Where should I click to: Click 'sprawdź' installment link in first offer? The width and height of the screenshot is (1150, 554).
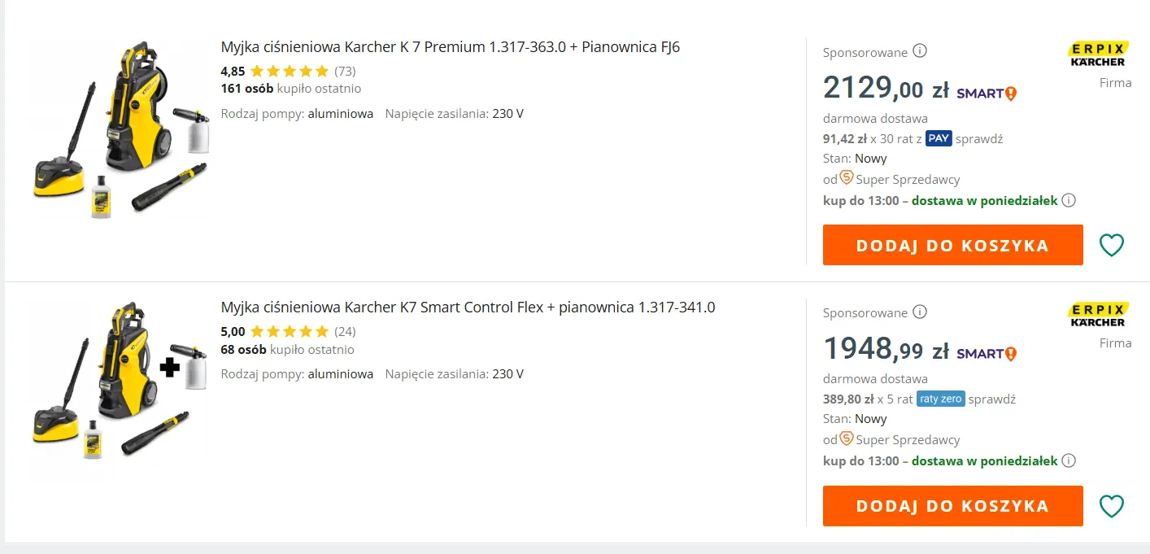pyautogui.click(x=979, y=139)
